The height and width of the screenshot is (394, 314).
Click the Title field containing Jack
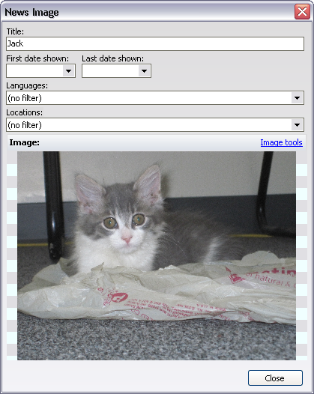[x=155, y=43]
